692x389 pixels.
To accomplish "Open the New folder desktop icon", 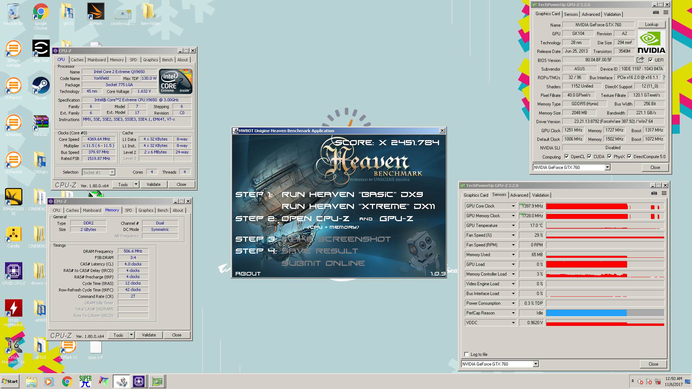I will 150,14.
